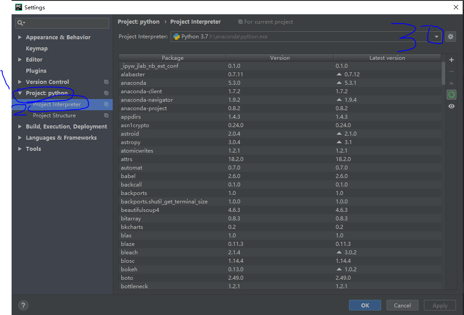Click the Python logo in interpreter field
This screenshot has height=315, width=464.
click(x=177, y=37)
